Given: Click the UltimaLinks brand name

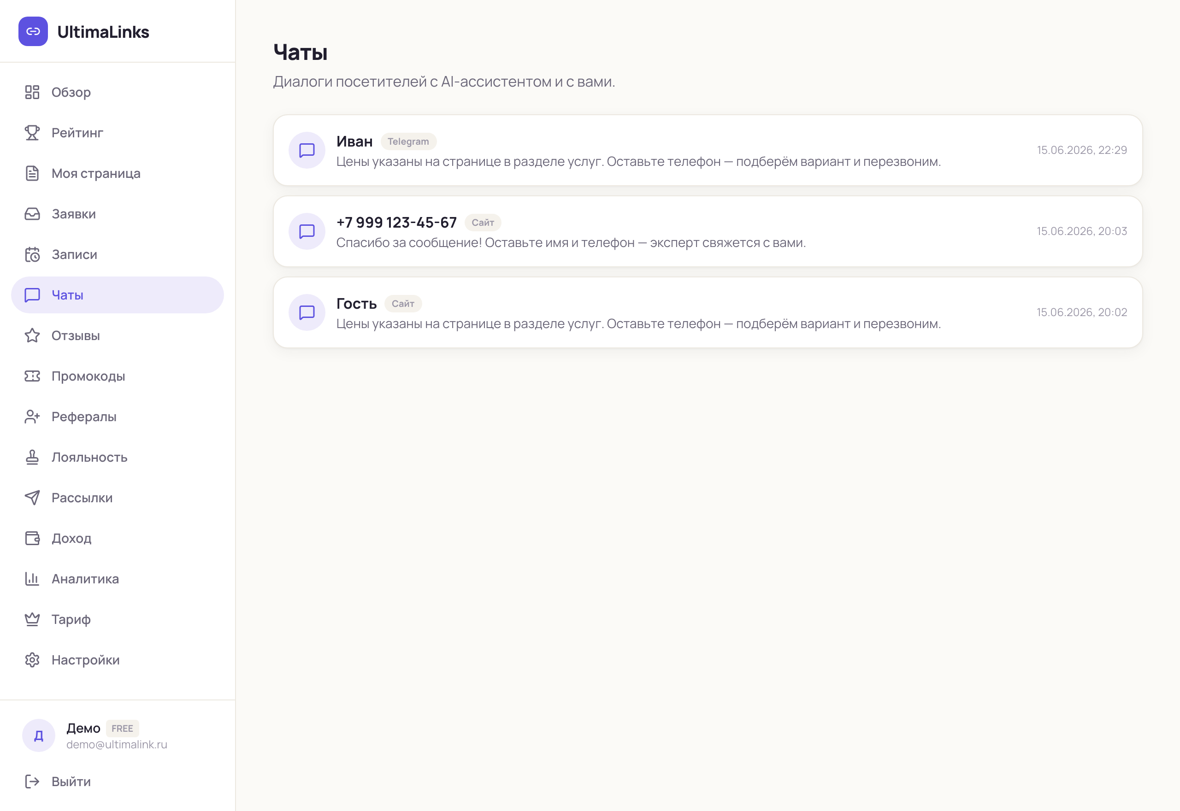Looking at the screenshot, I should point(103,32).
